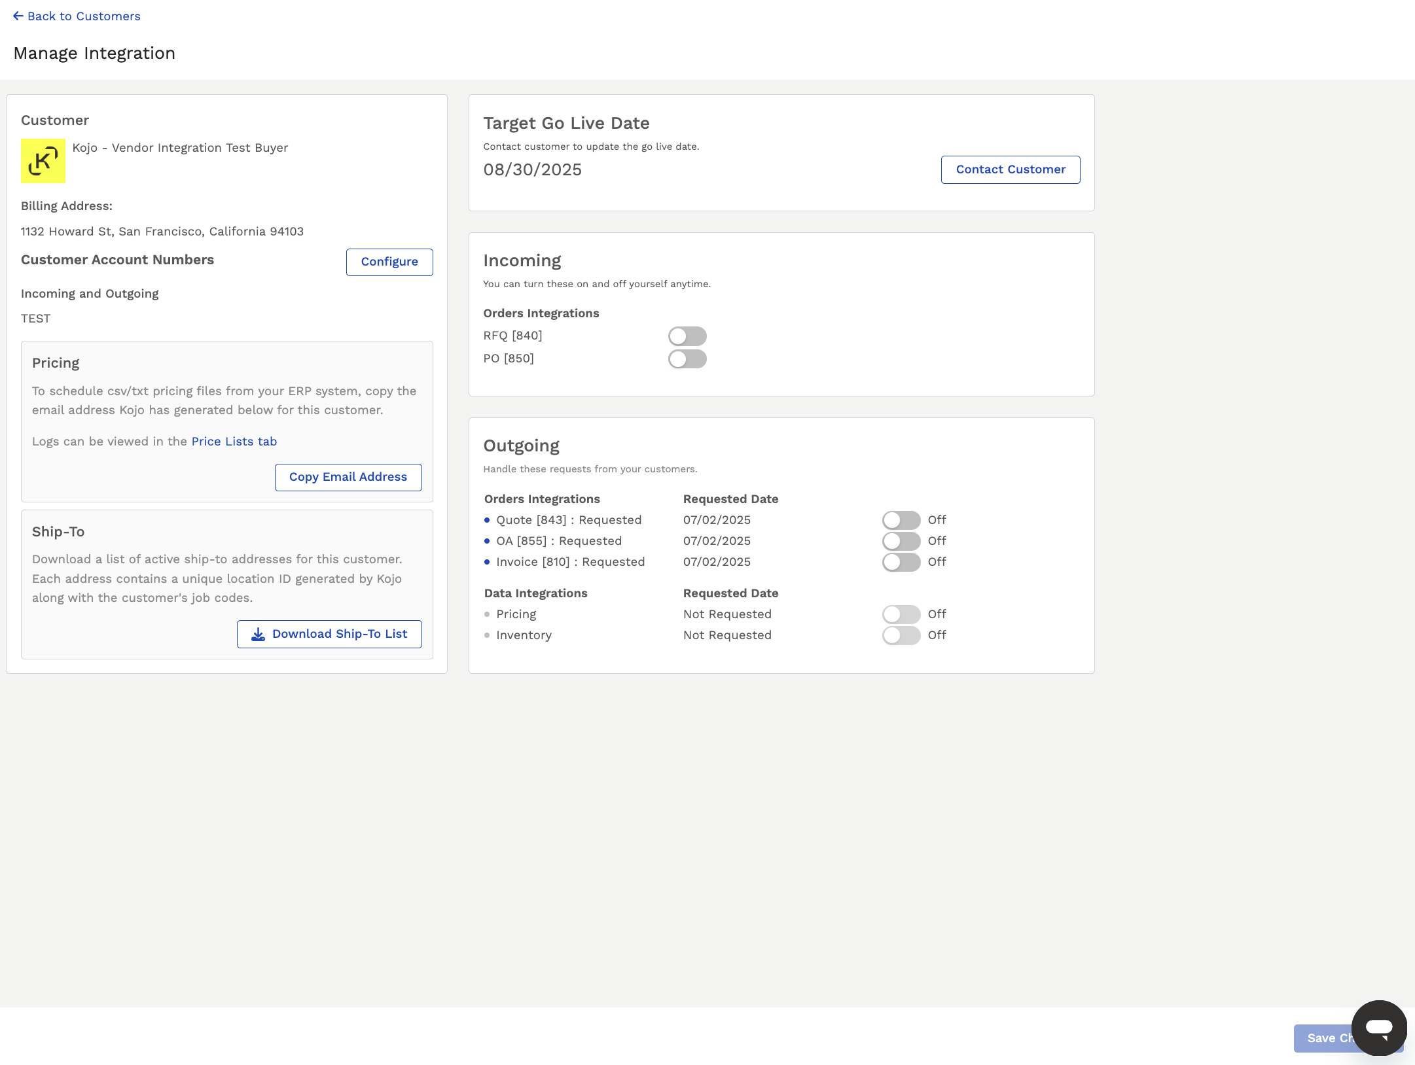Click the Configure account numbers button
The width and height of the screenshot is (1415, 1065).
(x=389, y=262)
